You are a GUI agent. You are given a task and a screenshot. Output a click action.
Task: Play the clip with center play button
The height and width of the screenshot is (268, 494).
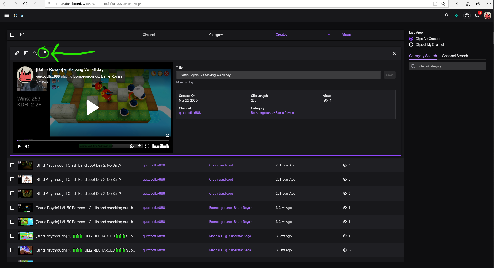tap(92, 108)
